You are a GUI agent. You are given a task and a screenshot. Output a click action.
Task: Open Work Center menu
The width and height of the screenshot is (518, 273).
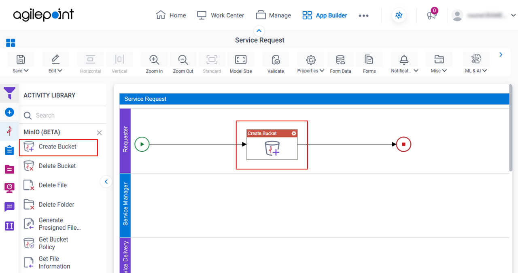(221, 15)
